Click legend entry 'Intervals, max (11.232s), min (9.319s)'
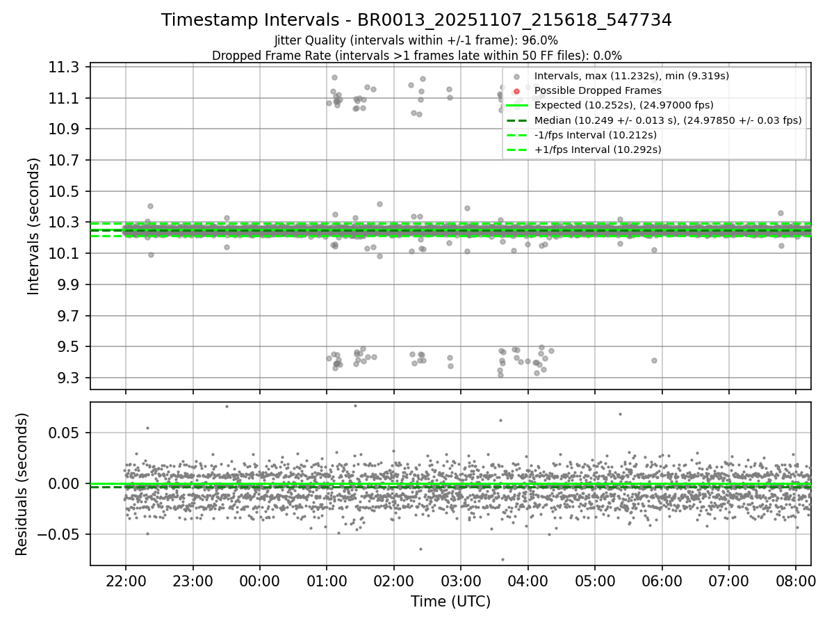The height and width of the screenshot is (626, 834). [632, 76]
